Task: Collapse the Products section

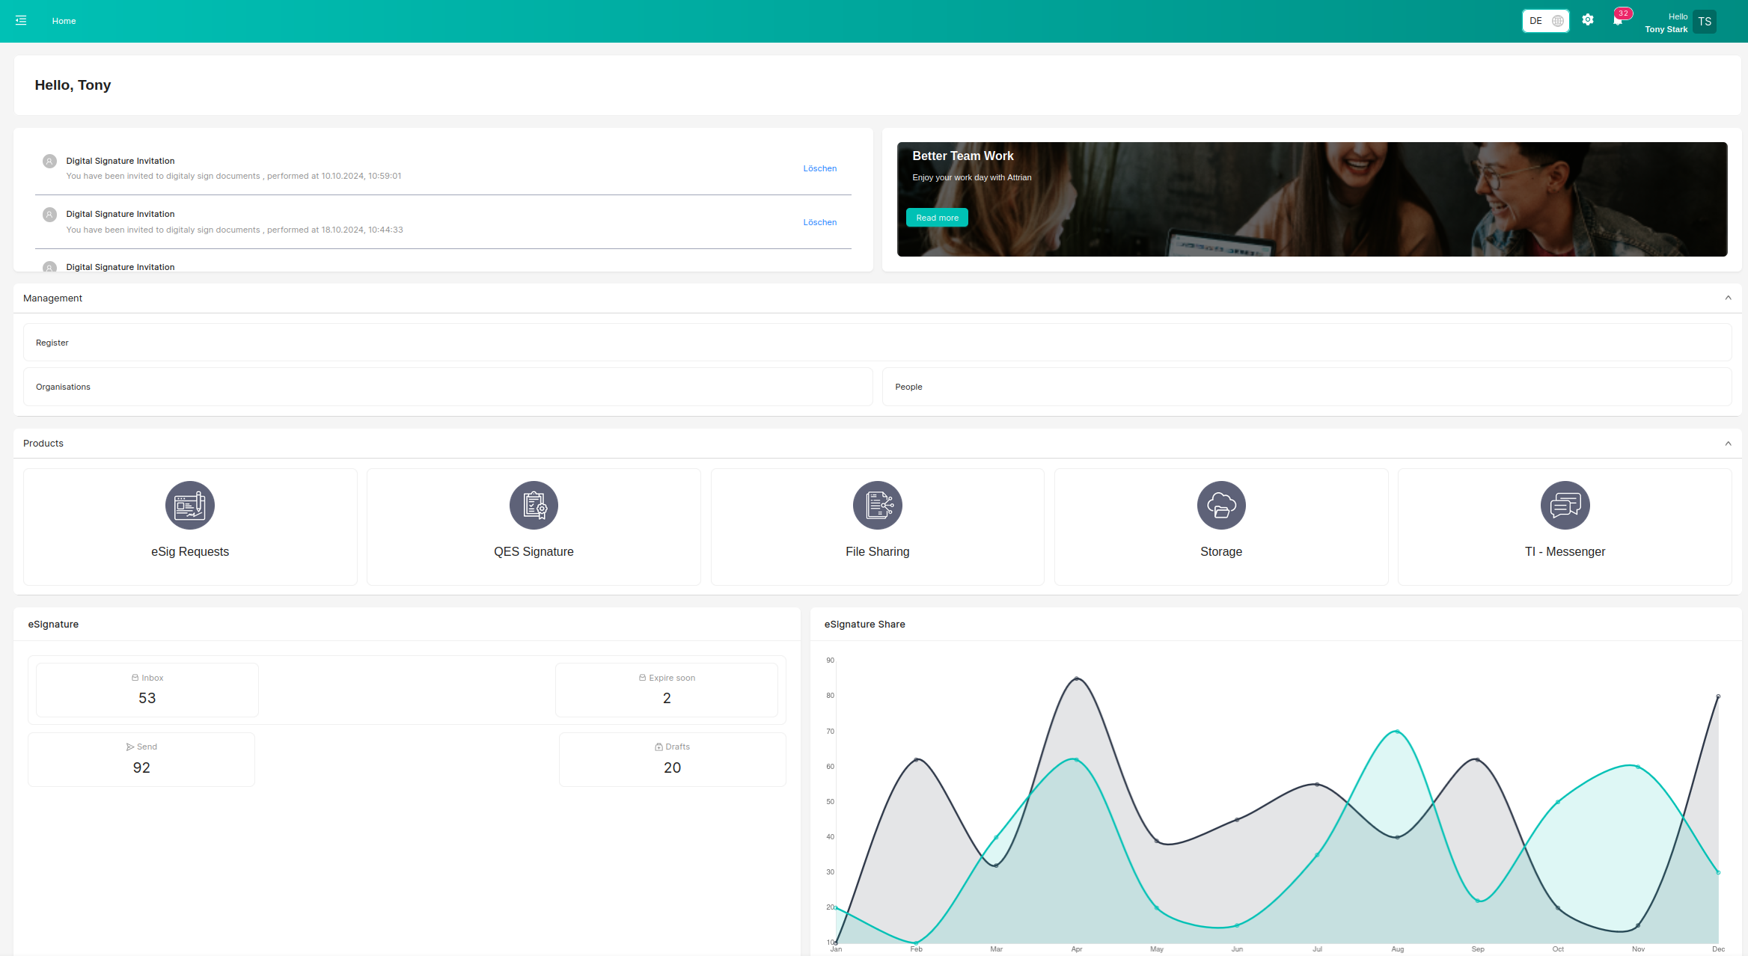Action: [1729, 443]
